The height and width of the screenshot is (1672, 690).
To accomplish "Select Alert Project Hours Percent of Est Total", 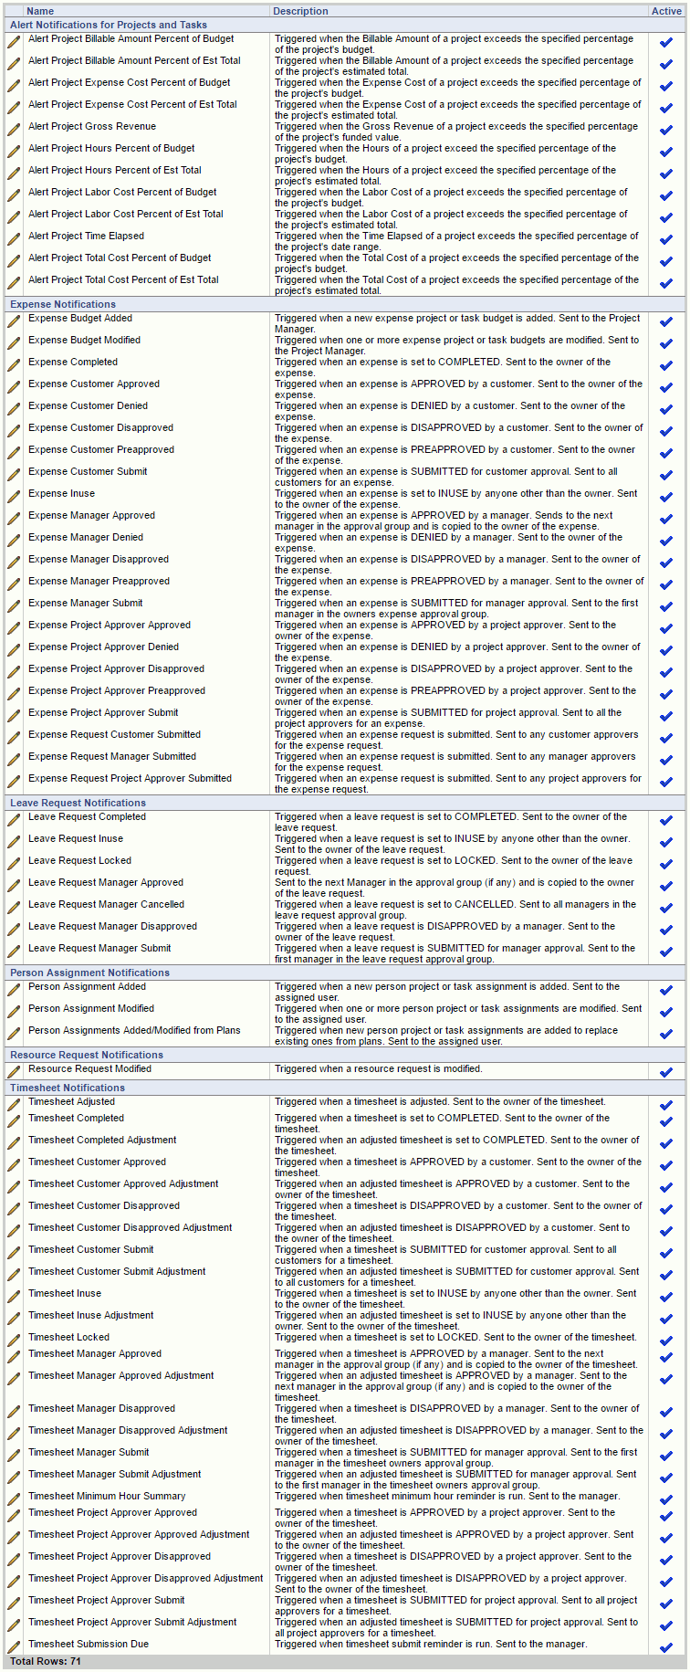I will point(115,170).
